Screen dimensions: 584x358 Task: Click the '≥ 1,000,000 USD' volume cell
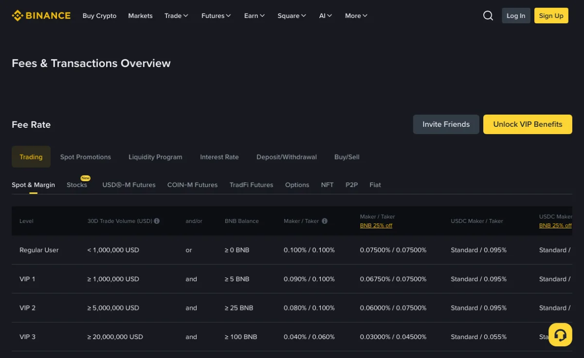113,279
